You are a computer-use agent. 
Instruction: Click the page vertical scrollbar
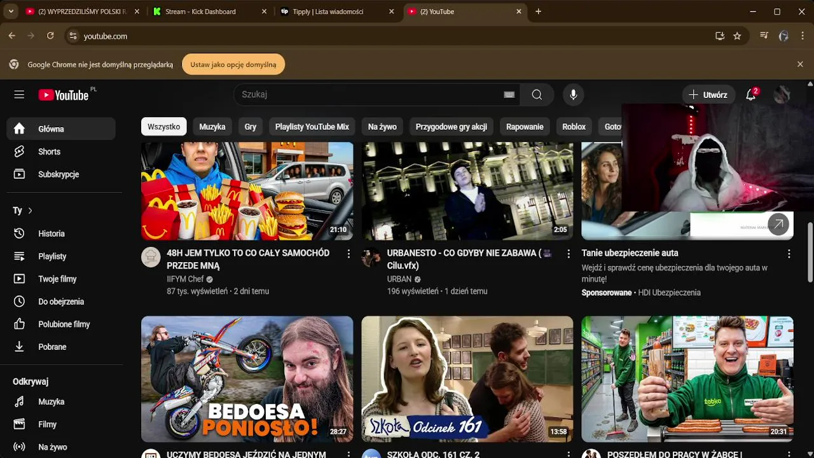pos(810,253)
